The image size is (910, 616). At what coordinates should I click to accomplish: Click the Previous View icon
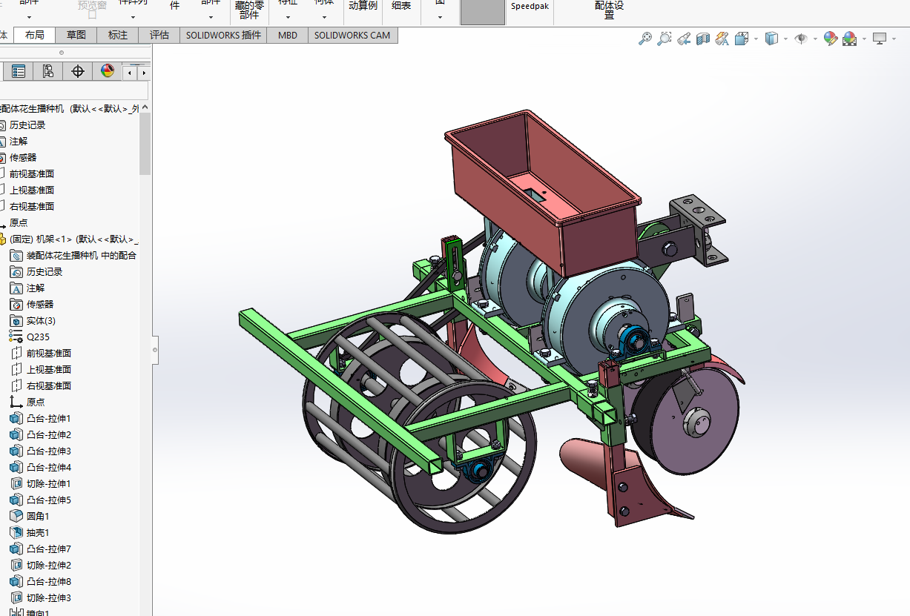point(684,39)
